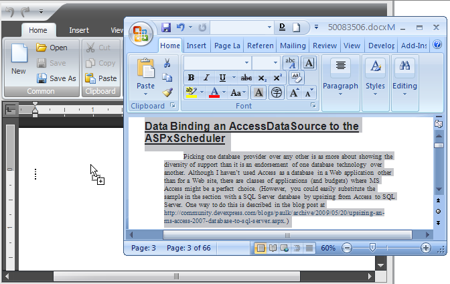Save document via Word quick access icon
The width and height of the screenshot is (450, 284).
(166, 27)
